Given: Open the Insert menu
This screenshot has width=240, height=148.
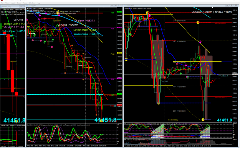Looking at the screenshot, I should click(13, 3).
